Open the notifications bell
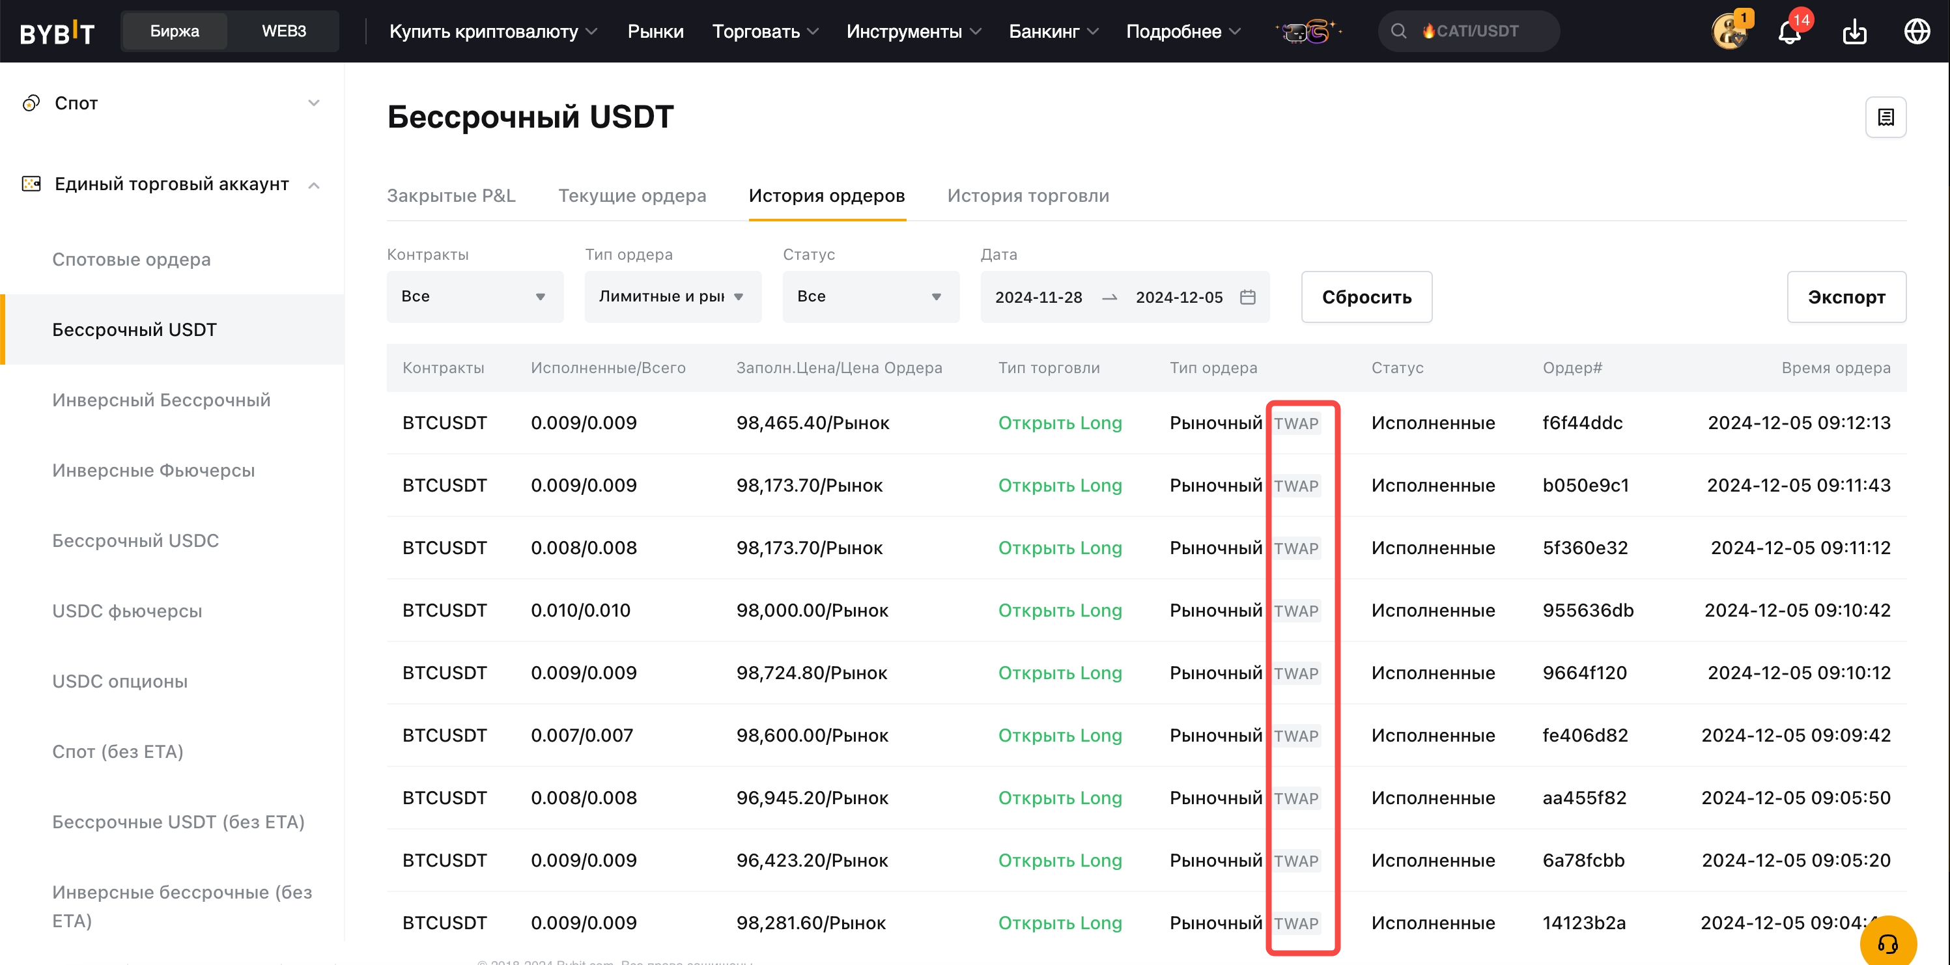1950x965 pixels. click(x=1788, y=32)
